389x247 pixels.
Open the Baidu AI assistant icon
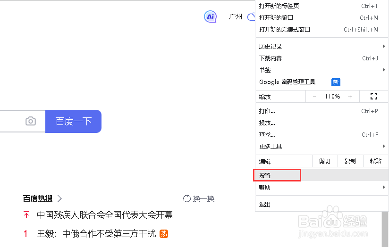point(211,16)
